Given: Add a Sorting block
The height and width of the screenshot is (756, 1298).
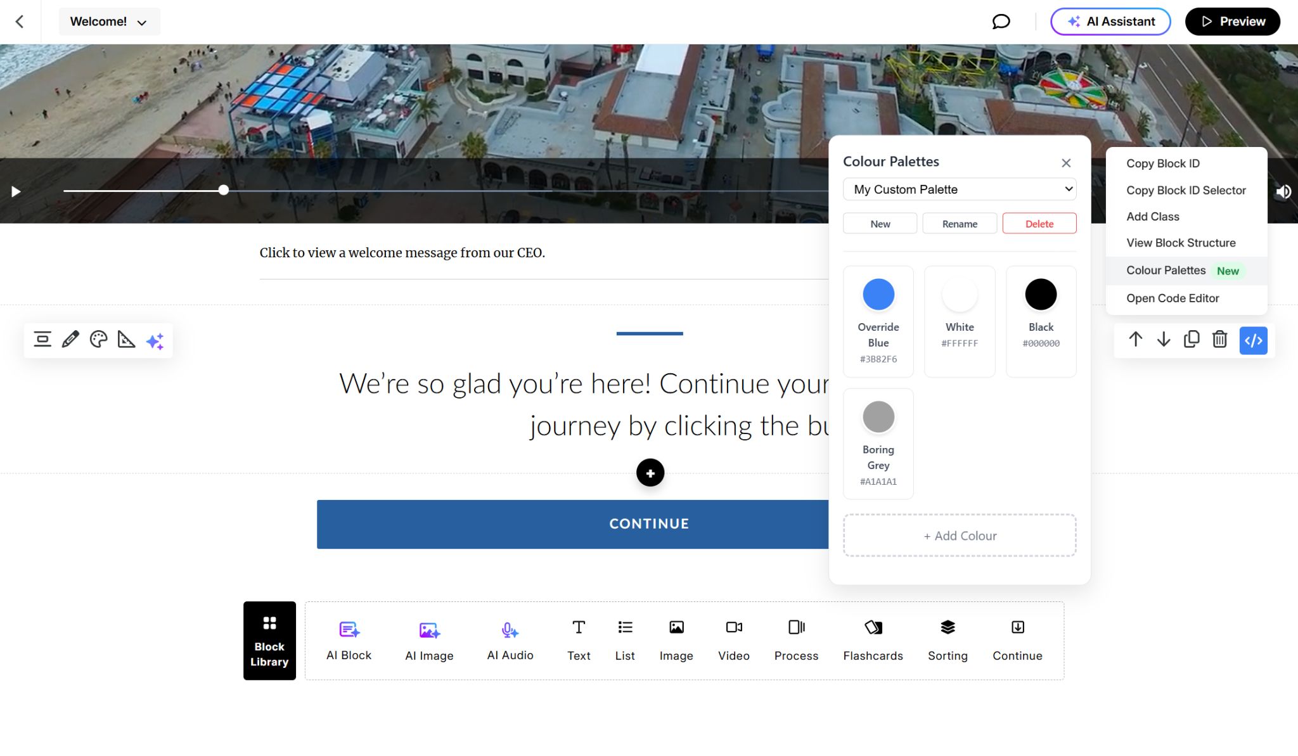Looking at the screenshot, I should 947,640.
